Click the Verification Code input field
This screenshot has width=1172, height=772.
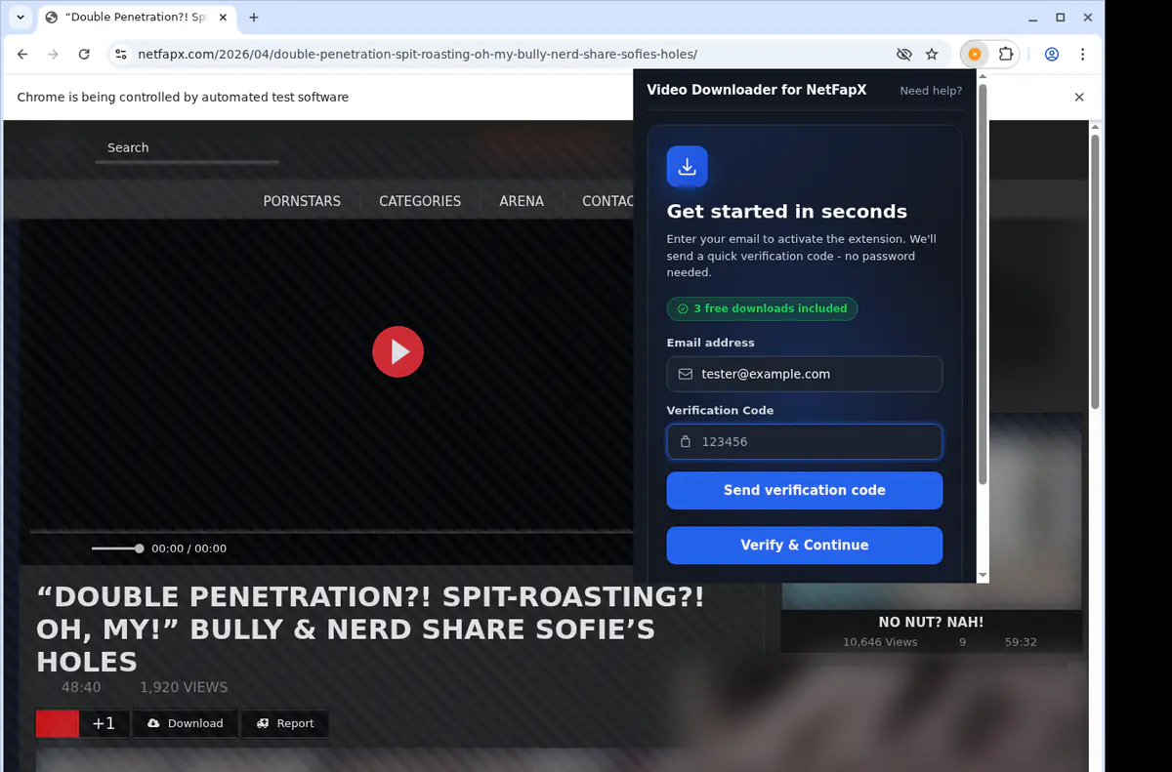[x=805, y=441]
